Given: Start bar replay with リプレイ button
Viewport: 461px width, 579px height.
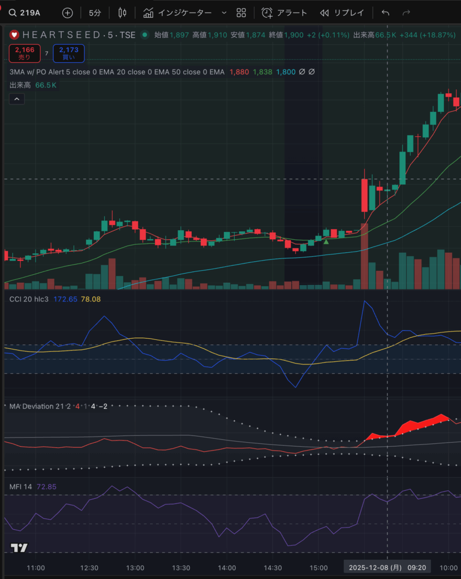Looking at the screenshot, I should pyautogui.click(x=342, y=12).
